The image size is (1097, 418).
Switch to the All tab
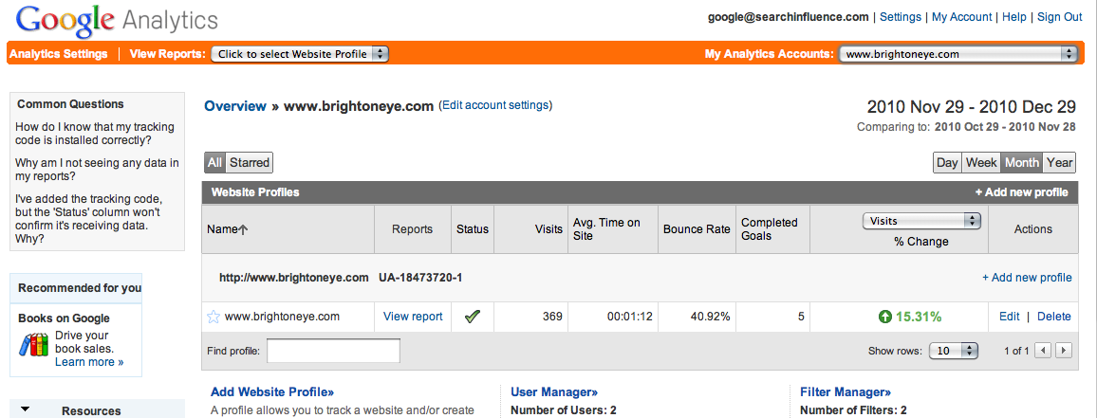(x=214, y=162)
